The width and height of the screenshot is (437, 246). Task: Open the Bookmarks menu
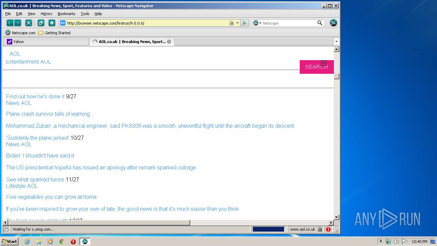(x=66, y=14)
